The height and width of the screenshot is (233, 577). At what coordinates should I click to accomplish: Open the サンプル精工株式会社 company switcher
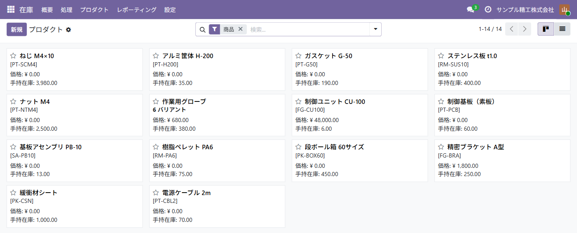point(525,9)
